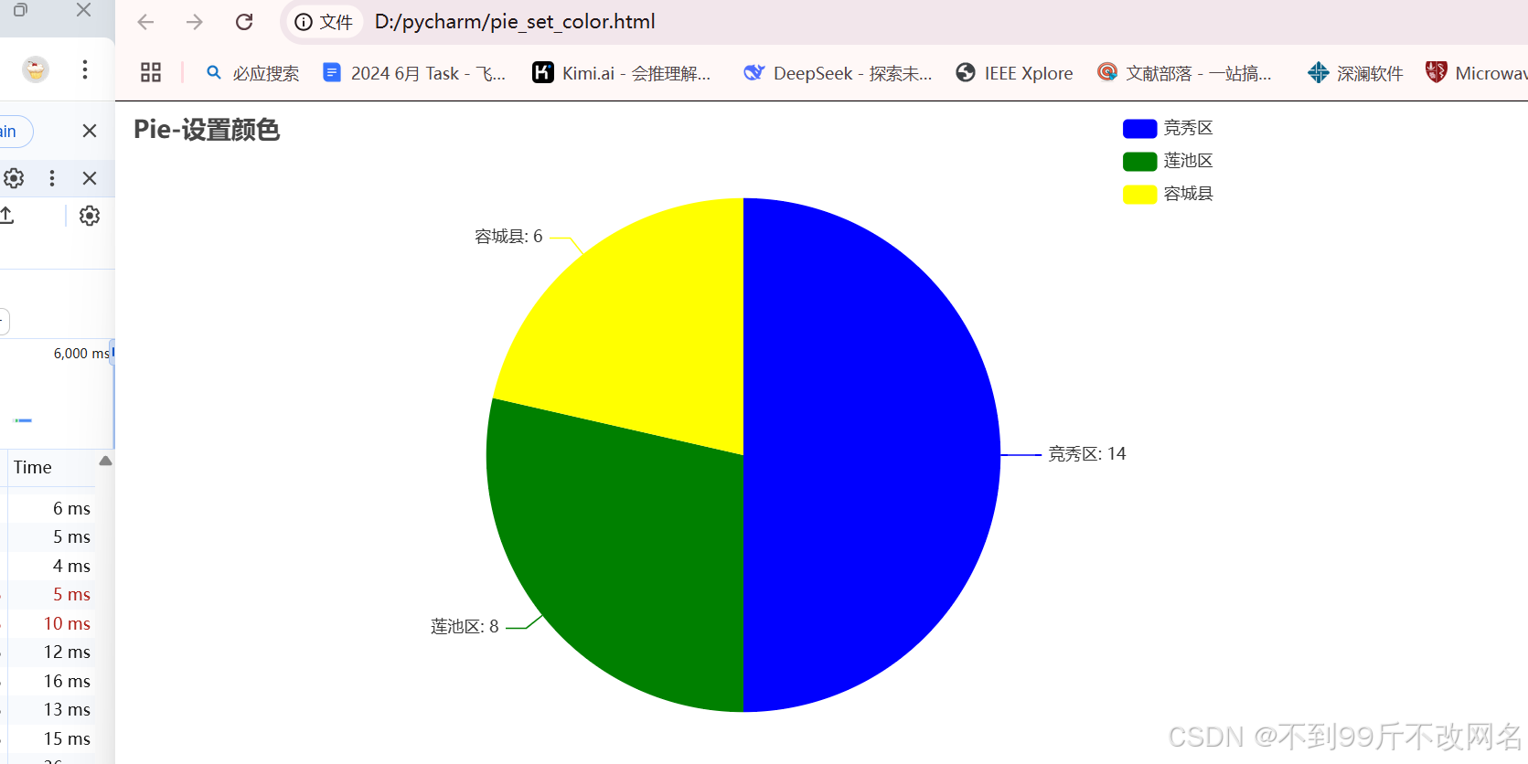Click the 竞秀区: 14 slice label
1528x764 pixels.
1086,454
